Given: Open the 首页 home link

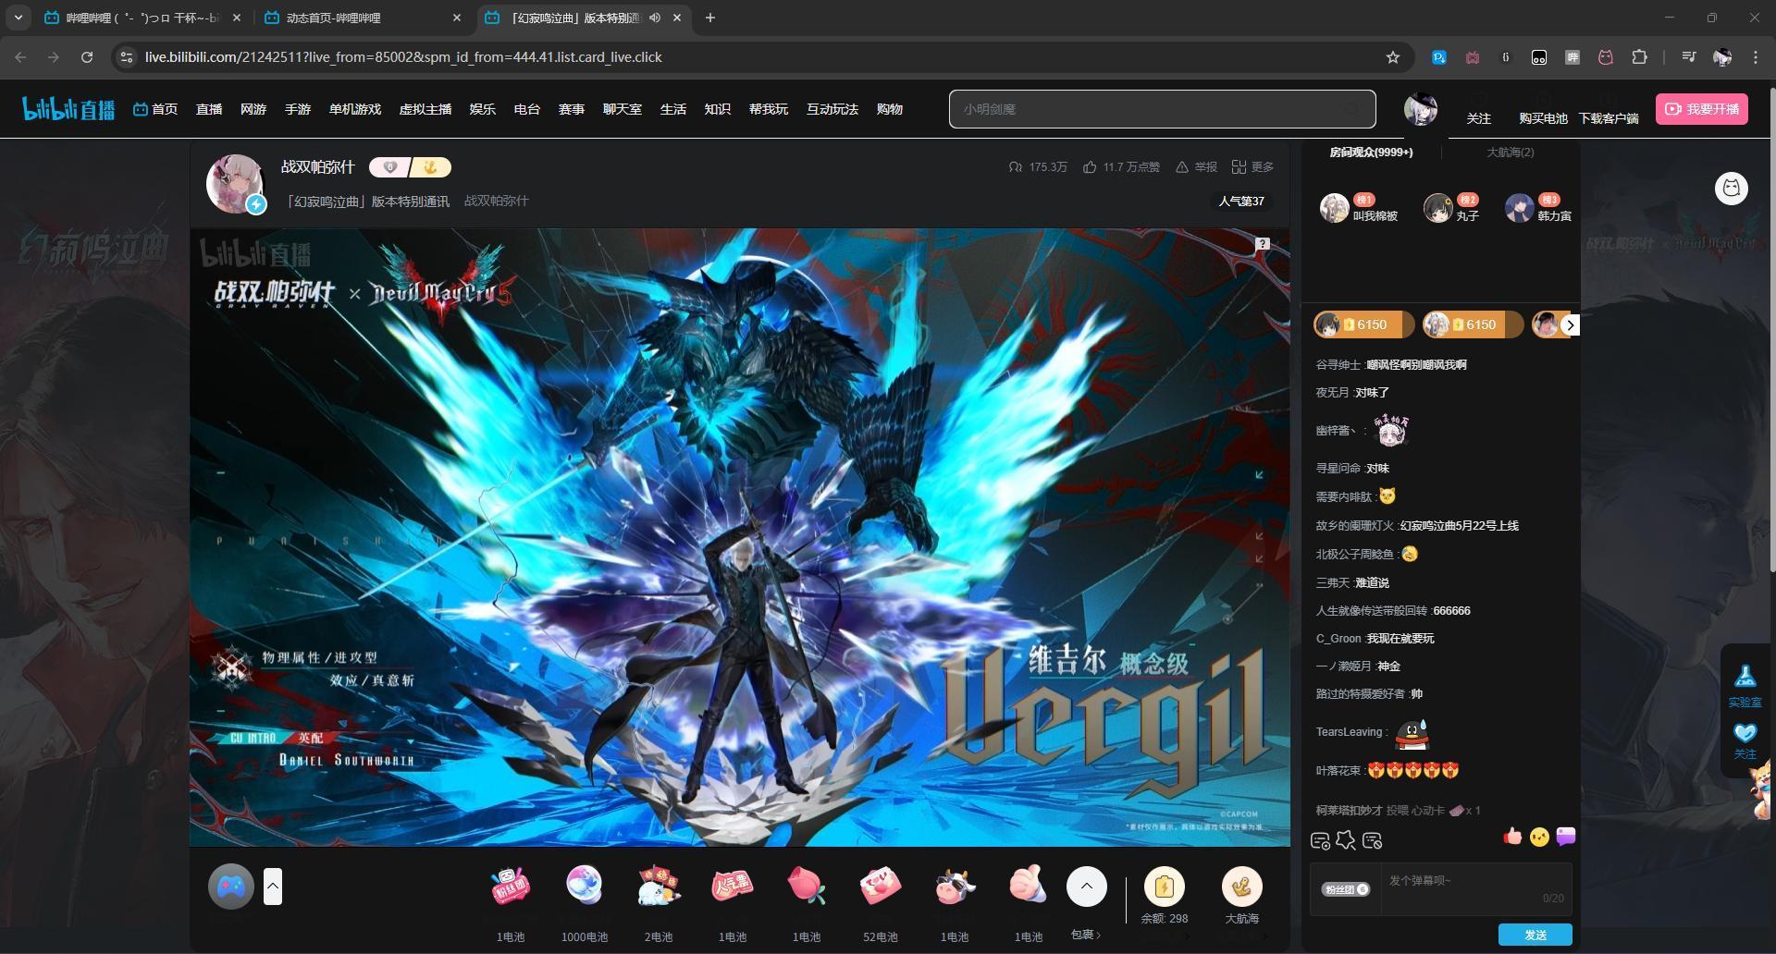Looking at the screenshot, I should [155, 109].
